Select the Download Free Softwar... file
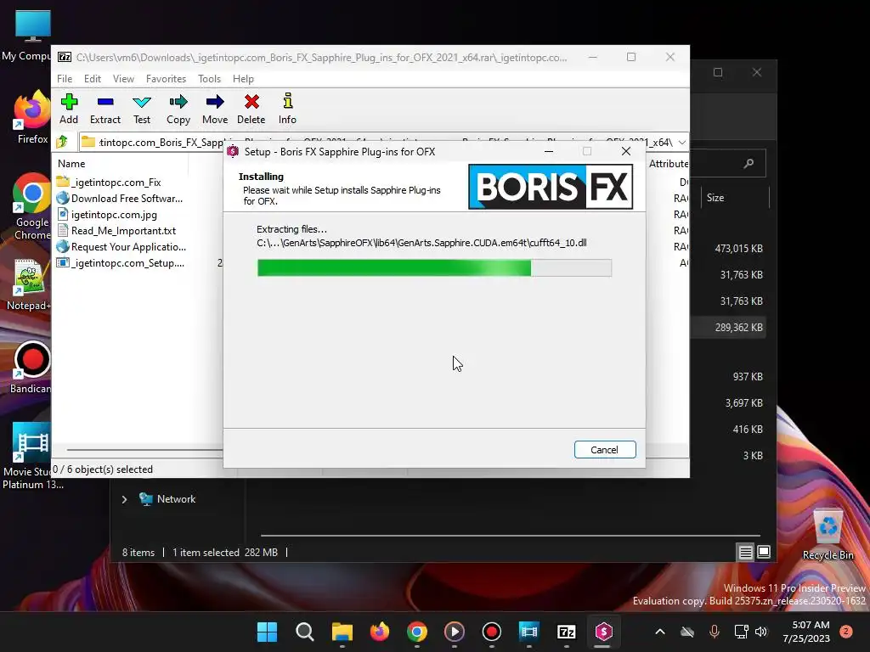870x652 pixels. [119, 198]
